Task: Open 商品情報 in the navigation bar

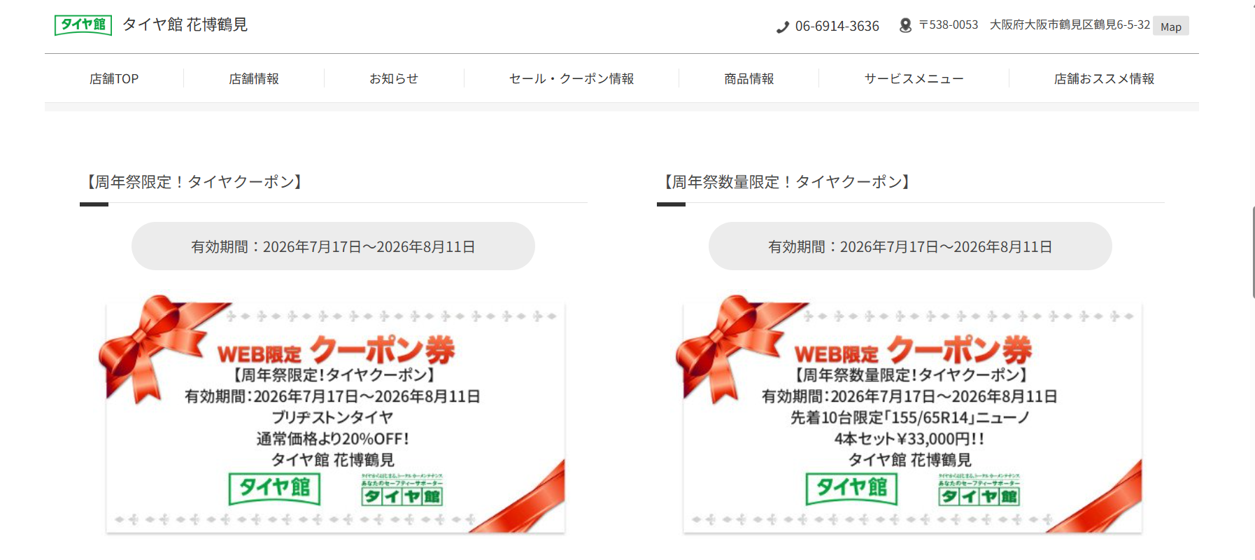Action: [749, 78]
